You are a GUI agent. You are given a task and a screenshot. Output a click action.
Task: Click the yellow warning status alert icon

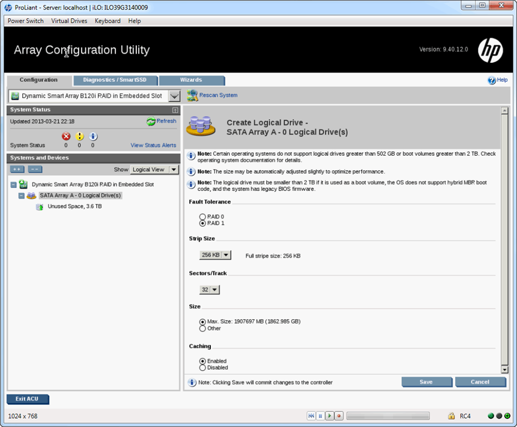80,136
